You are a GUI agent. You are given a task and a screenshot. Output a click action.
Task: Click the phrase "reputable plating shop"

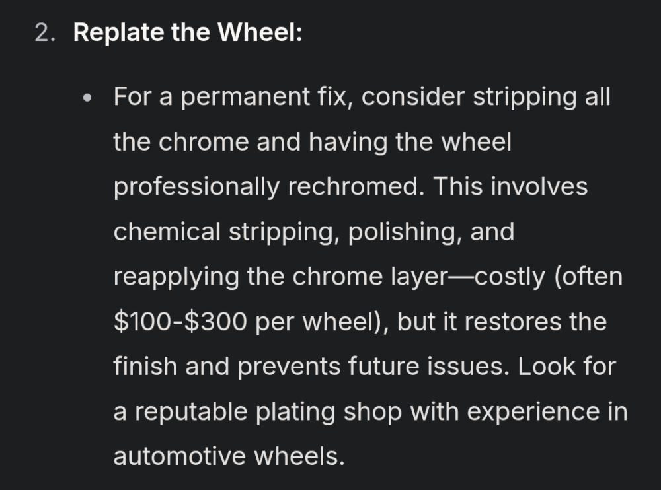point(258,411)
